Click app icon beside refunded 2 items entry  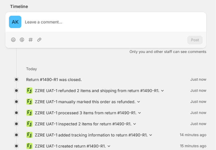tap(29, 91)
